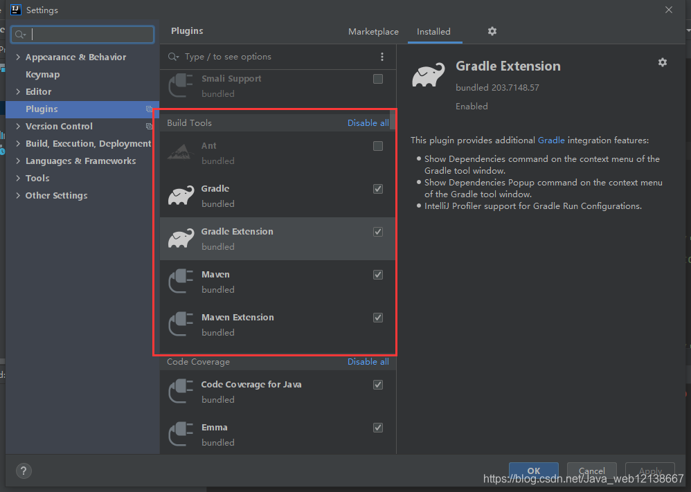The height and width of the screenshot is (492, 691).
Task: Select the Emma plugin row name
Action: (x=215, y=427)
